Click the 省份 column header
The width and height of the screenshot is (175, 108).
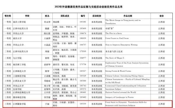(x=162, y=16)
